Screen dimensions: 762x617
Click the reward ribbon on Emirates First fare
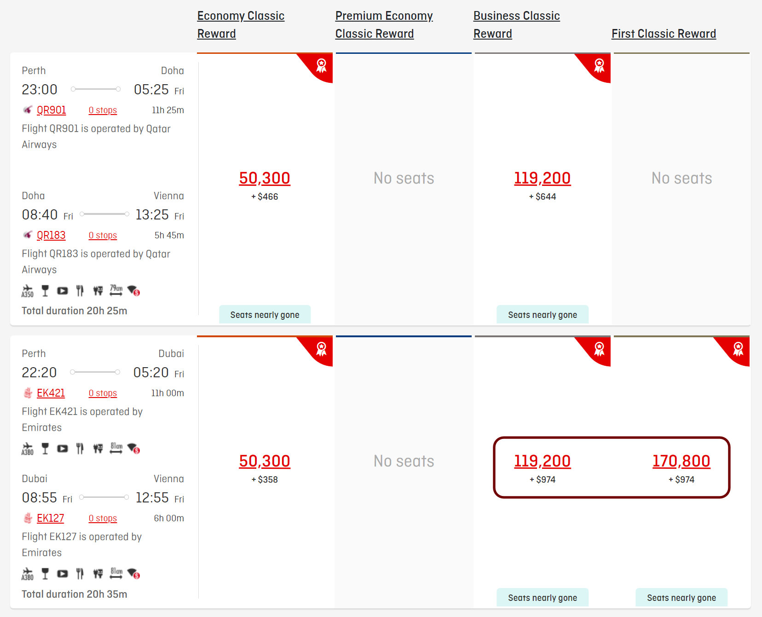(x=738, y=349)
